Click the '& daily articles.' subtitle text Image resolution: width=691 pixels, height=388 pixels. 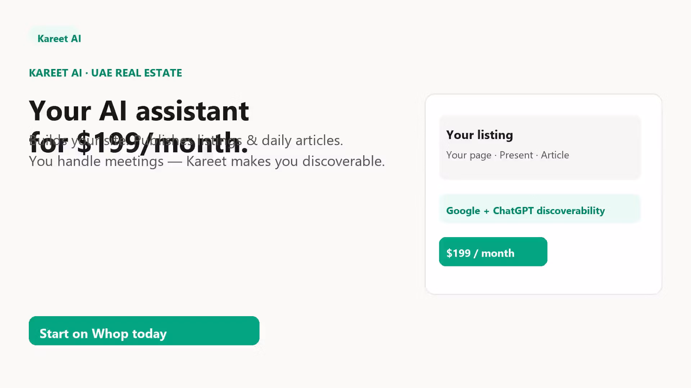pos(295,140)
